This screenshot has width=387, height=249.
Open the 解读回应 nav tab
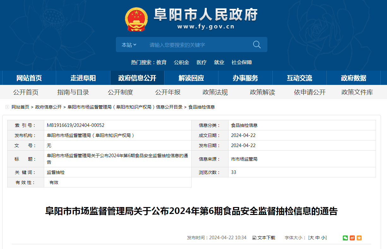[191, 78]
